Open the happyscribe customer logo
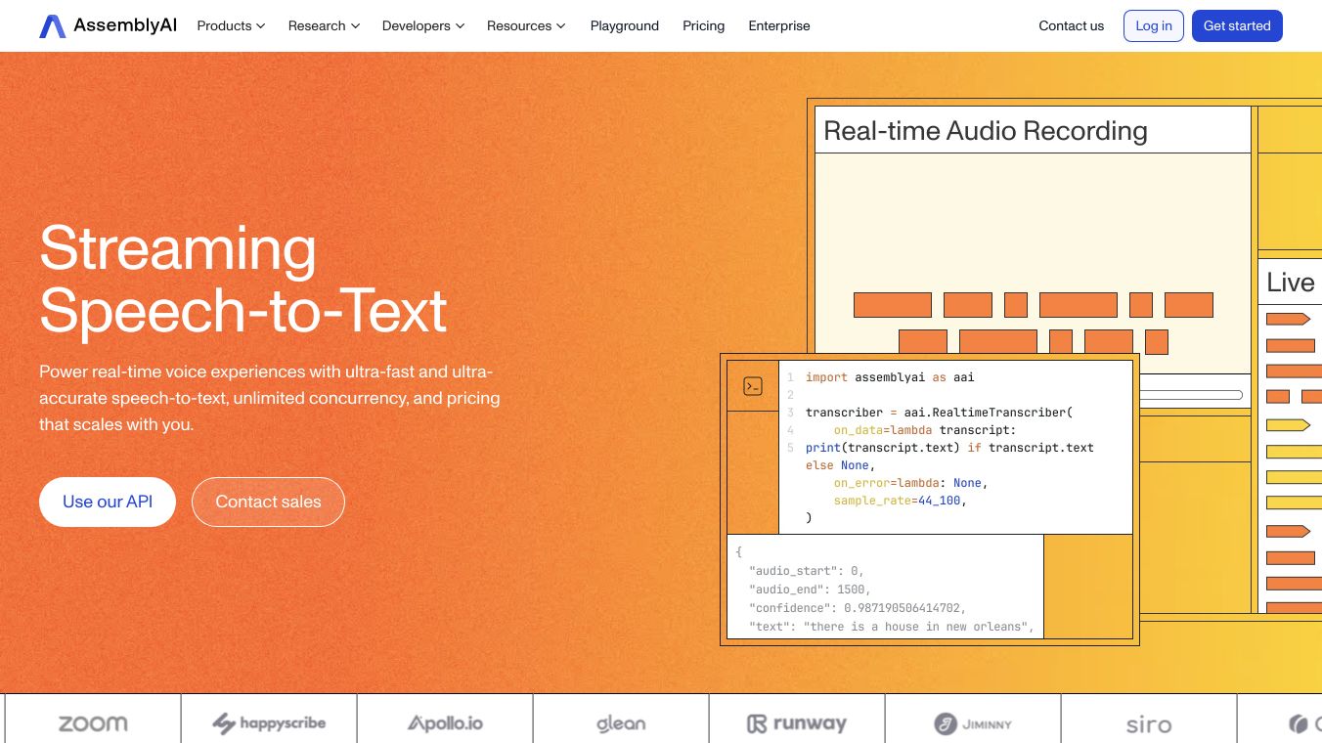 click(x=269, y=723)
